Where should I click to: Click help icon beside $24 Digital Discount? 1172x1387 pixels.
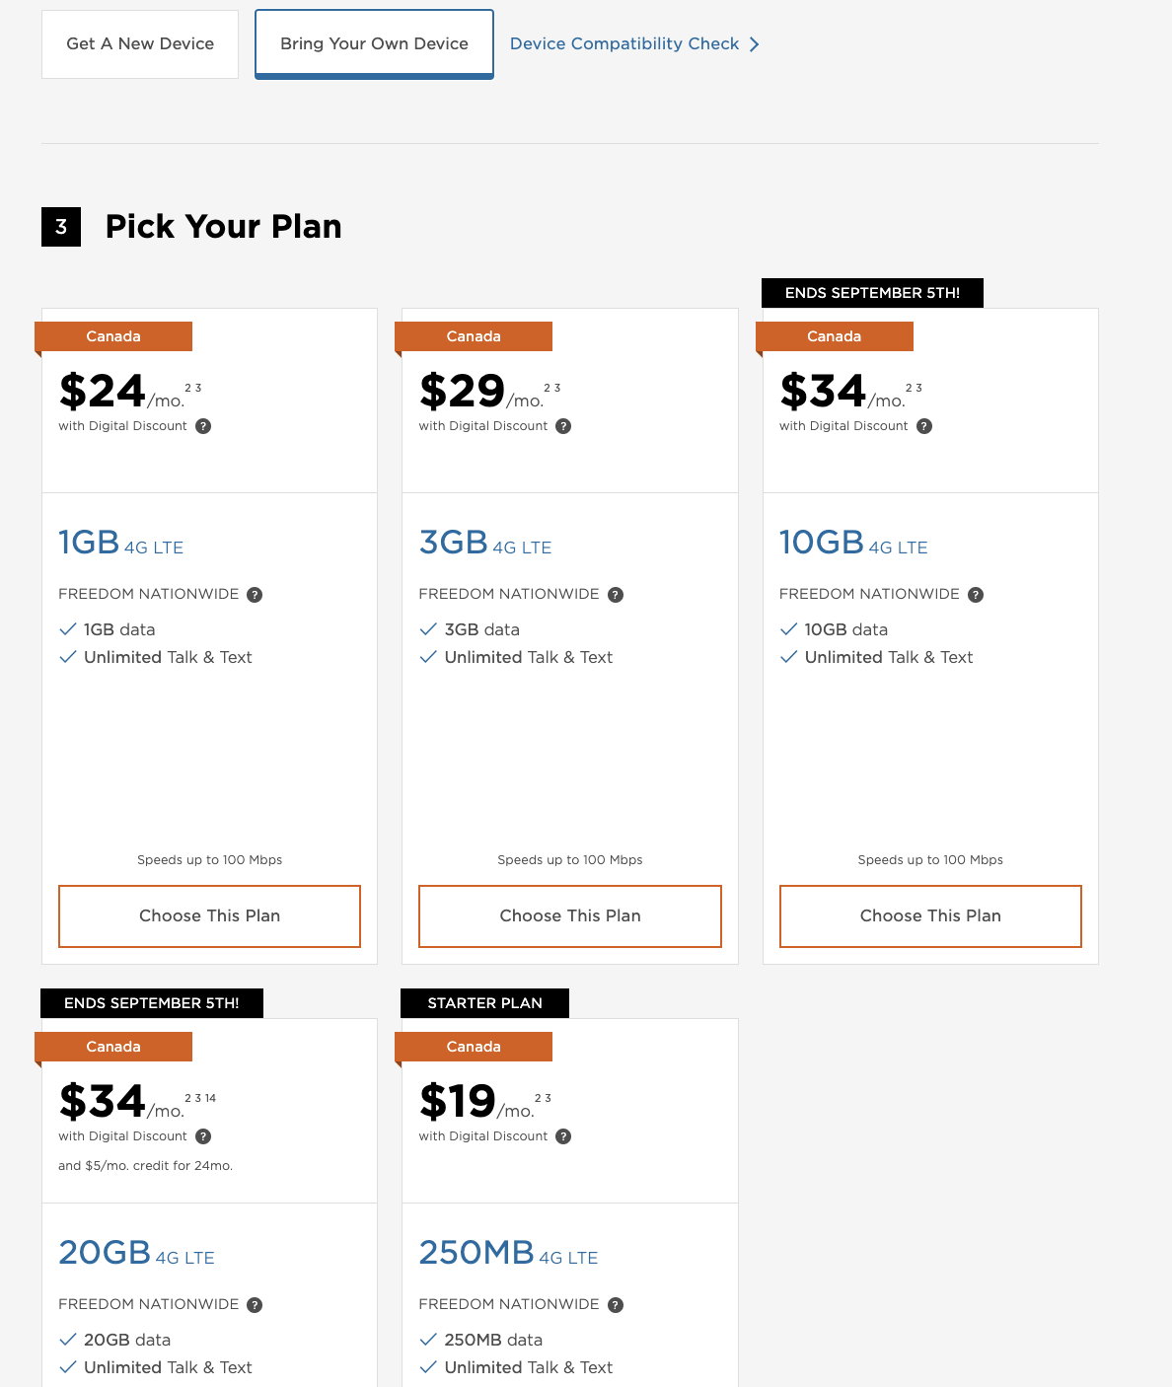click(x=203, y=426)
